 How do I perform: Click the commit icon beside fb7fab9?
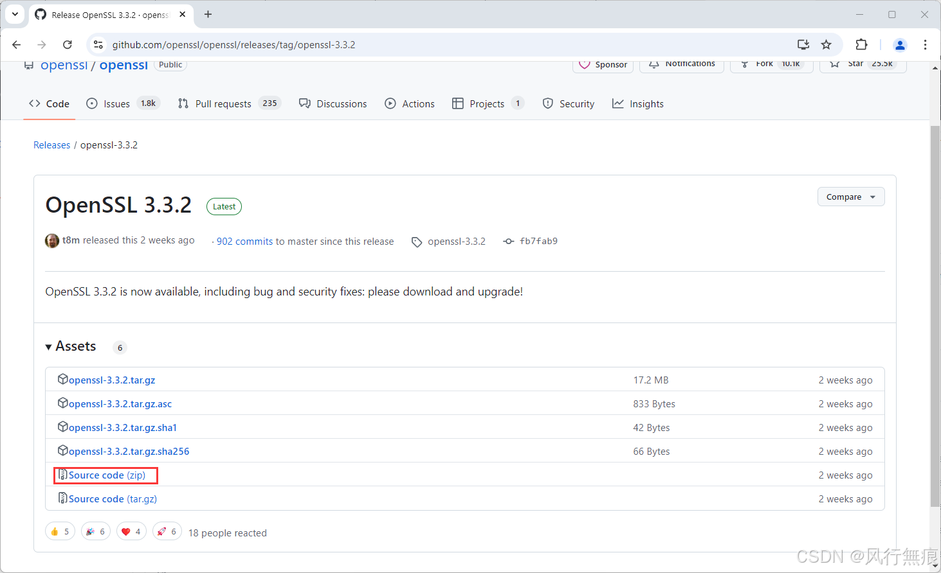pyautogui.click(x=508, y=242)
